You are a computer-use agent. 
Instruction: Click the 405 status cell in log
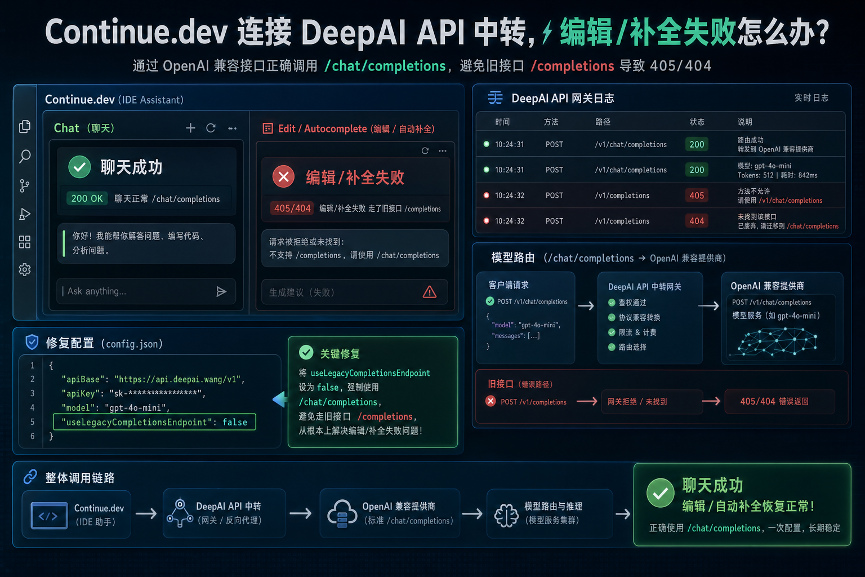(x=697, y=196)
